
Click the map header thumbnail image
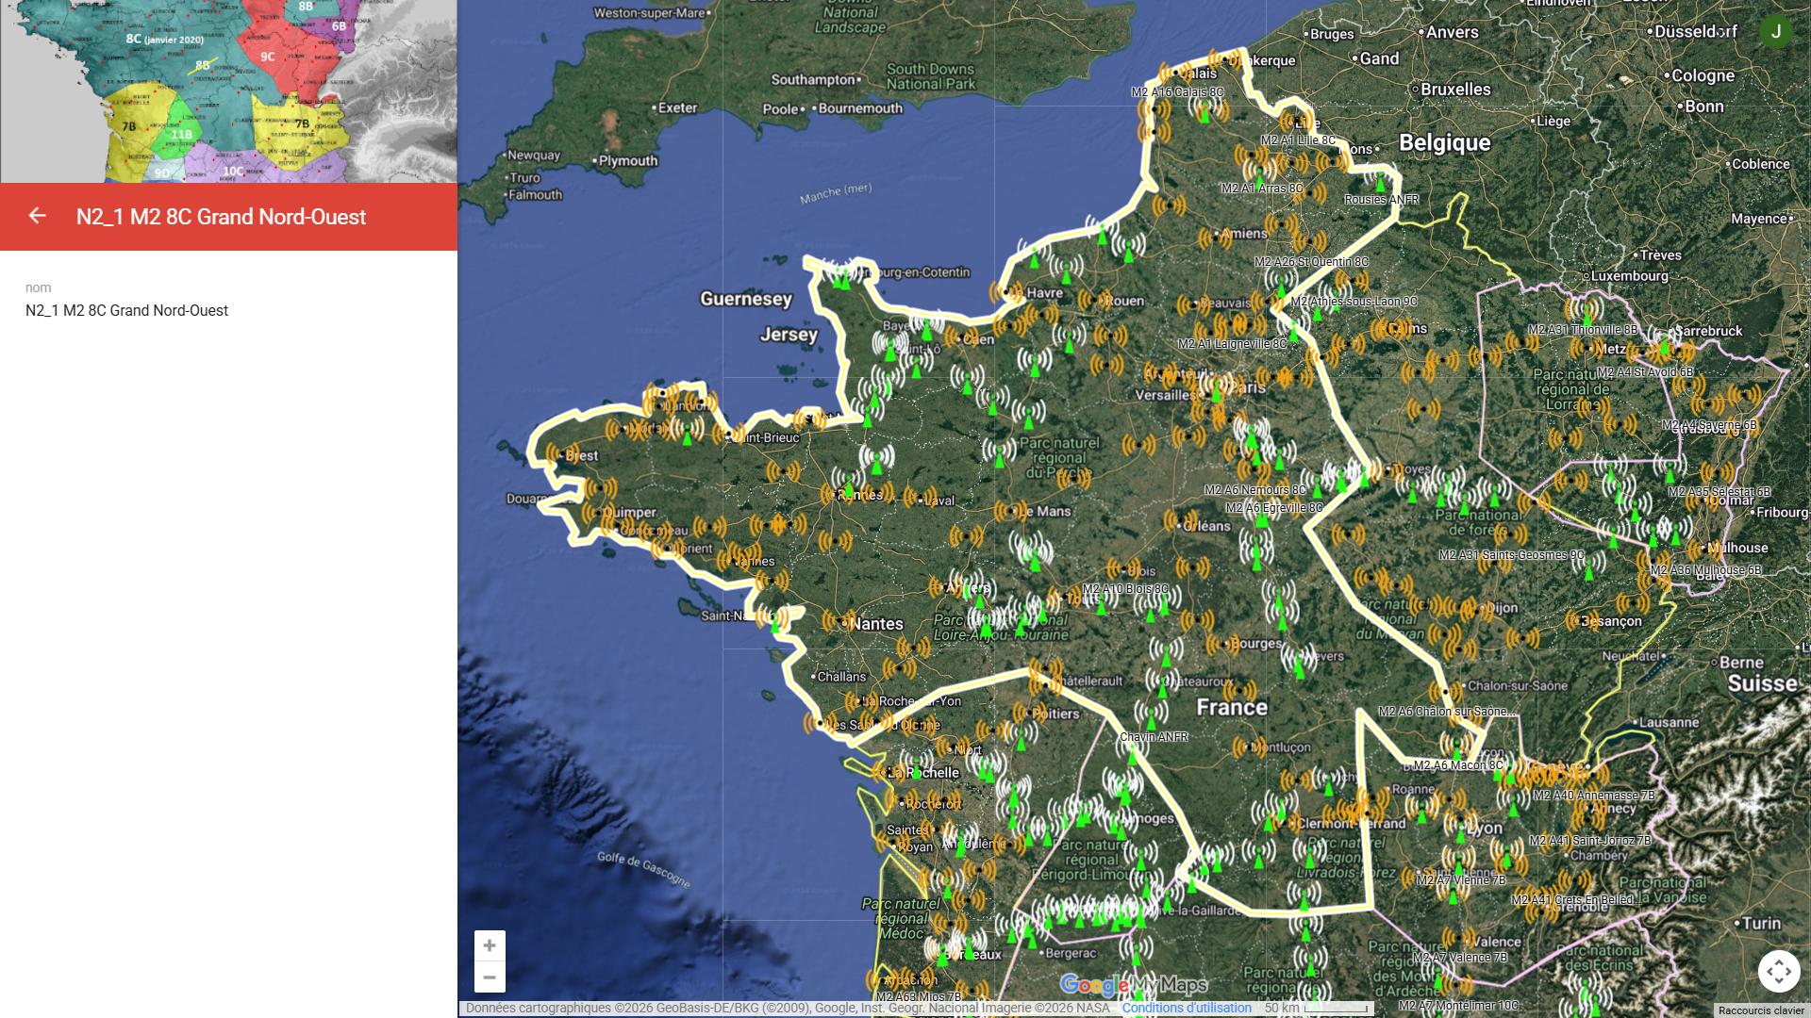pos(228,91)
